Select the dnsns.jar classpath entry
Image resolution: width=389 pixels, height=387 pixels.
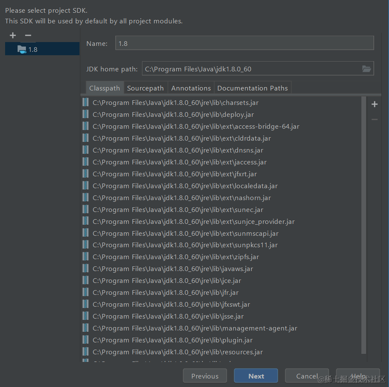coord(221,150)
